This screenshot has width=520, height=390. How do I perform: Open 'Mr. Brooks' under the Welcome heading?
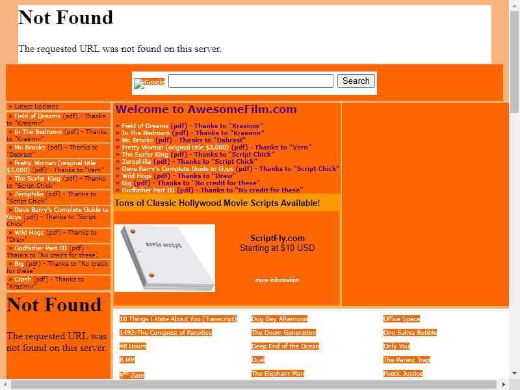pos(137,140)
